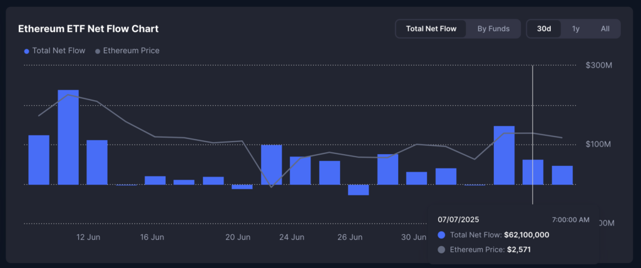Click the gray dot in the tooltip

[x=442, y=250]
